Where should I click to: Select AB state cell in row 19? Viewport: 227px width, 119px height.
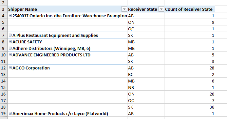(146, 113)
